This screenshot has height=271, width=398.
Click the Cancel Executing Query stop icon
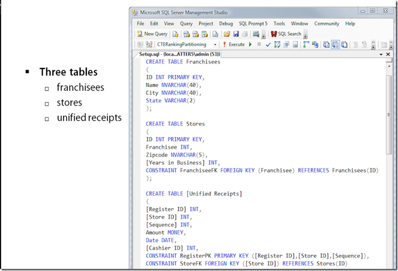[259, 44]
